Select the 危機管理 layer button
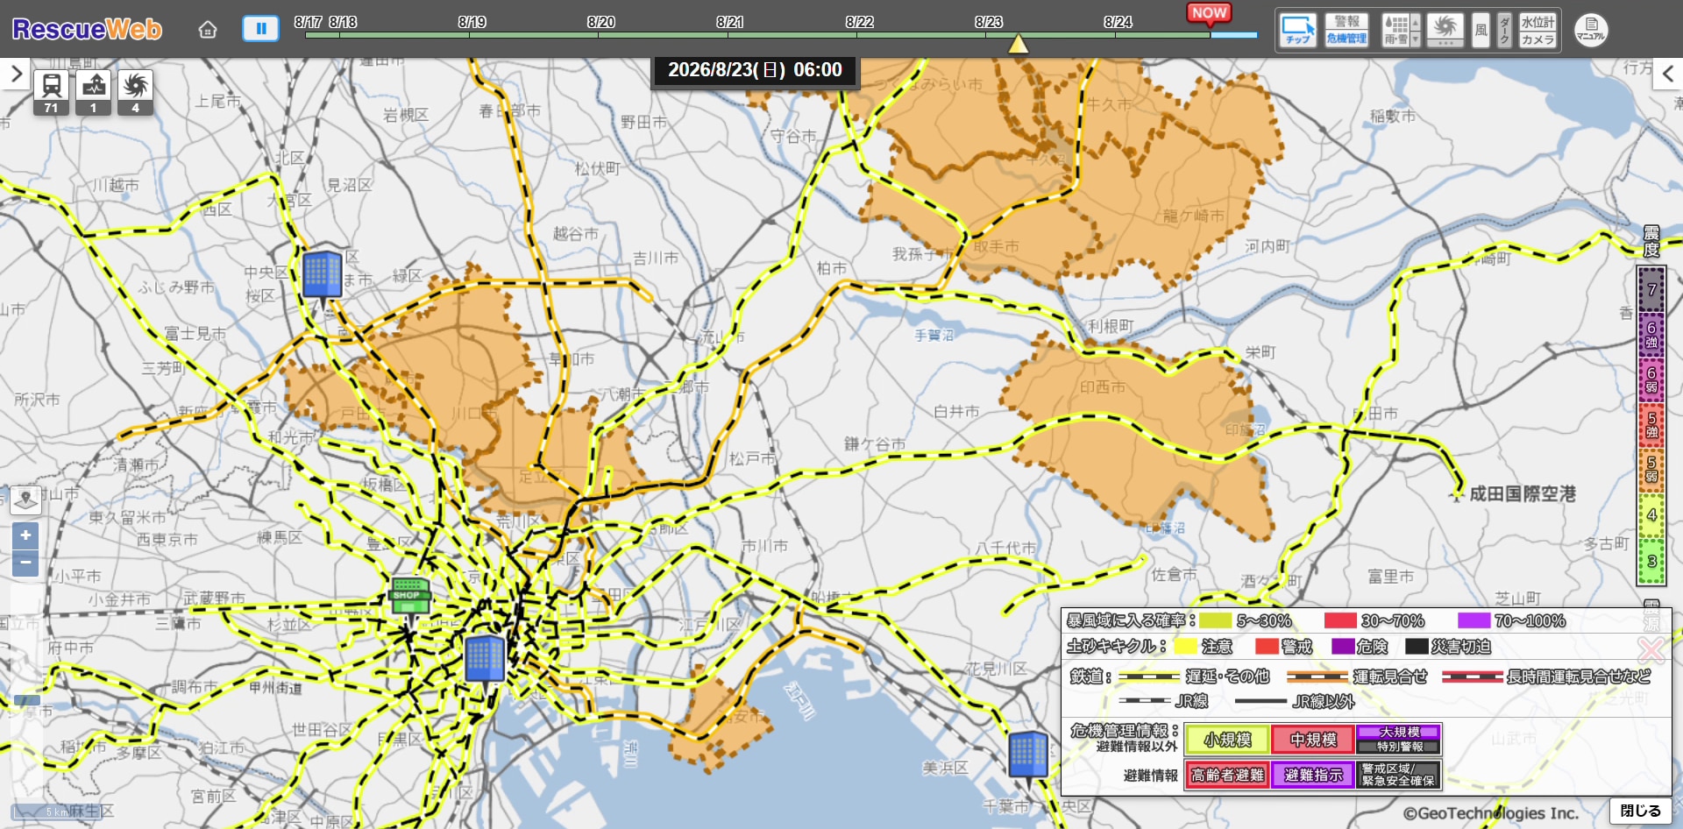 [1346, 39]
